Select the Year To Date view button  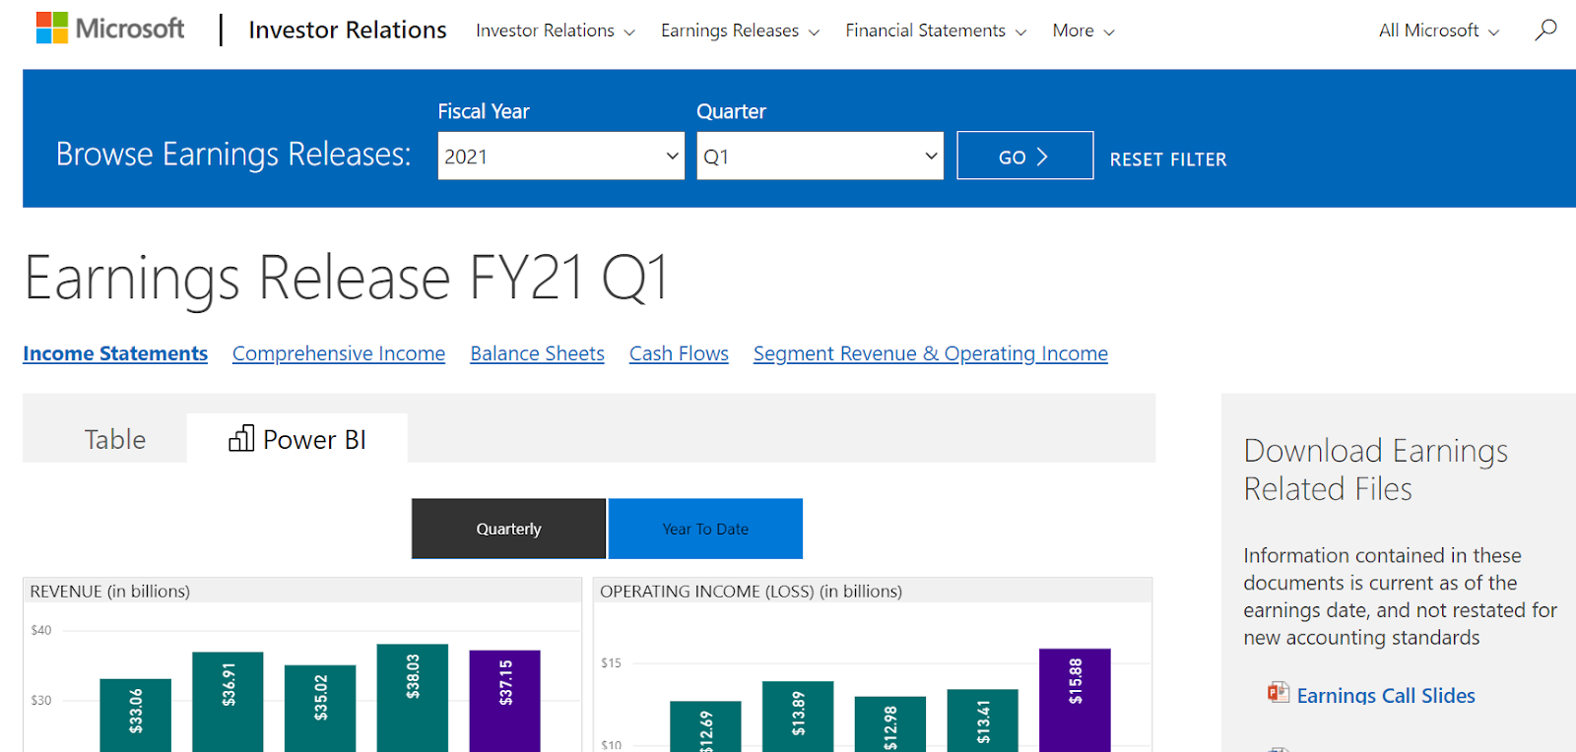705,529
